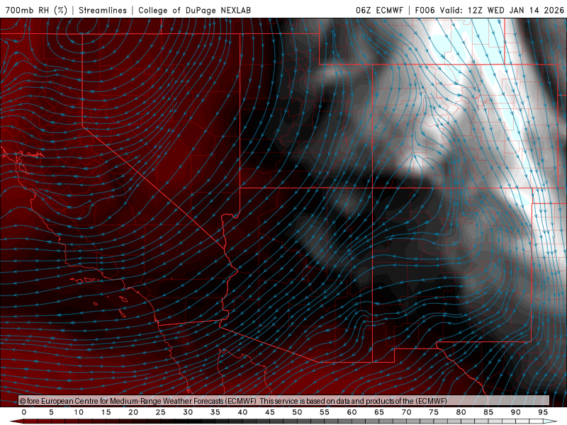This screenshot has width=567, height=425.
Task: Click the '70' color scale label
Action: coord(406,412)
